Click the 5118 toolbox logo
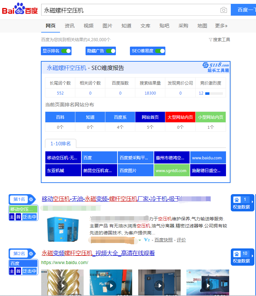 pos(216,67)
